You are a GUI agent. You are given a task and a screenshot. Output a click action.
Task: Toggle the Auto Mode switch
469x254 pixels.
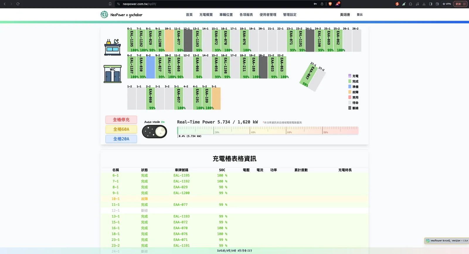[154, 132]
